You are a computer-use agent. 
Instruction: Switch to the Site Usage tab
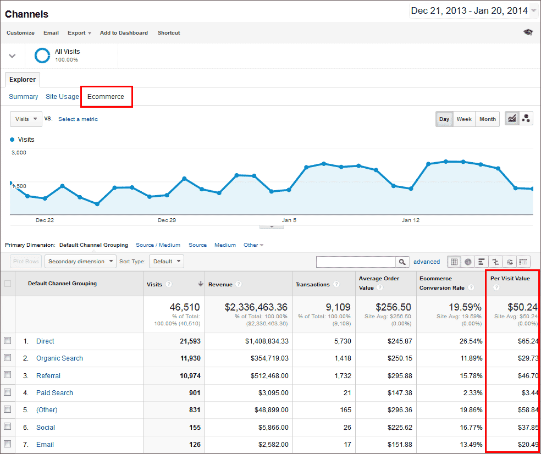pyautogui.click(x=62, y=97)
